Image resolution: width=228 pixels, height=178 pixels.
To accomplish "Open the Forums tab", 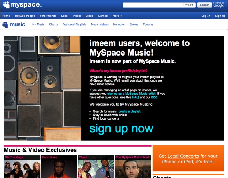I will [x=148, y=24].
